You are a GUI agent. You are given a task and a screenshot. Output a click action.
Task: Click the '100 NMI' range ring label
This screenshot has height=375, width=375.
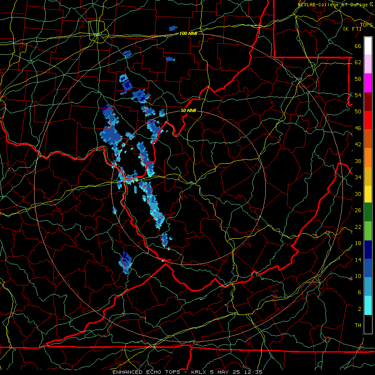point(188,33)
